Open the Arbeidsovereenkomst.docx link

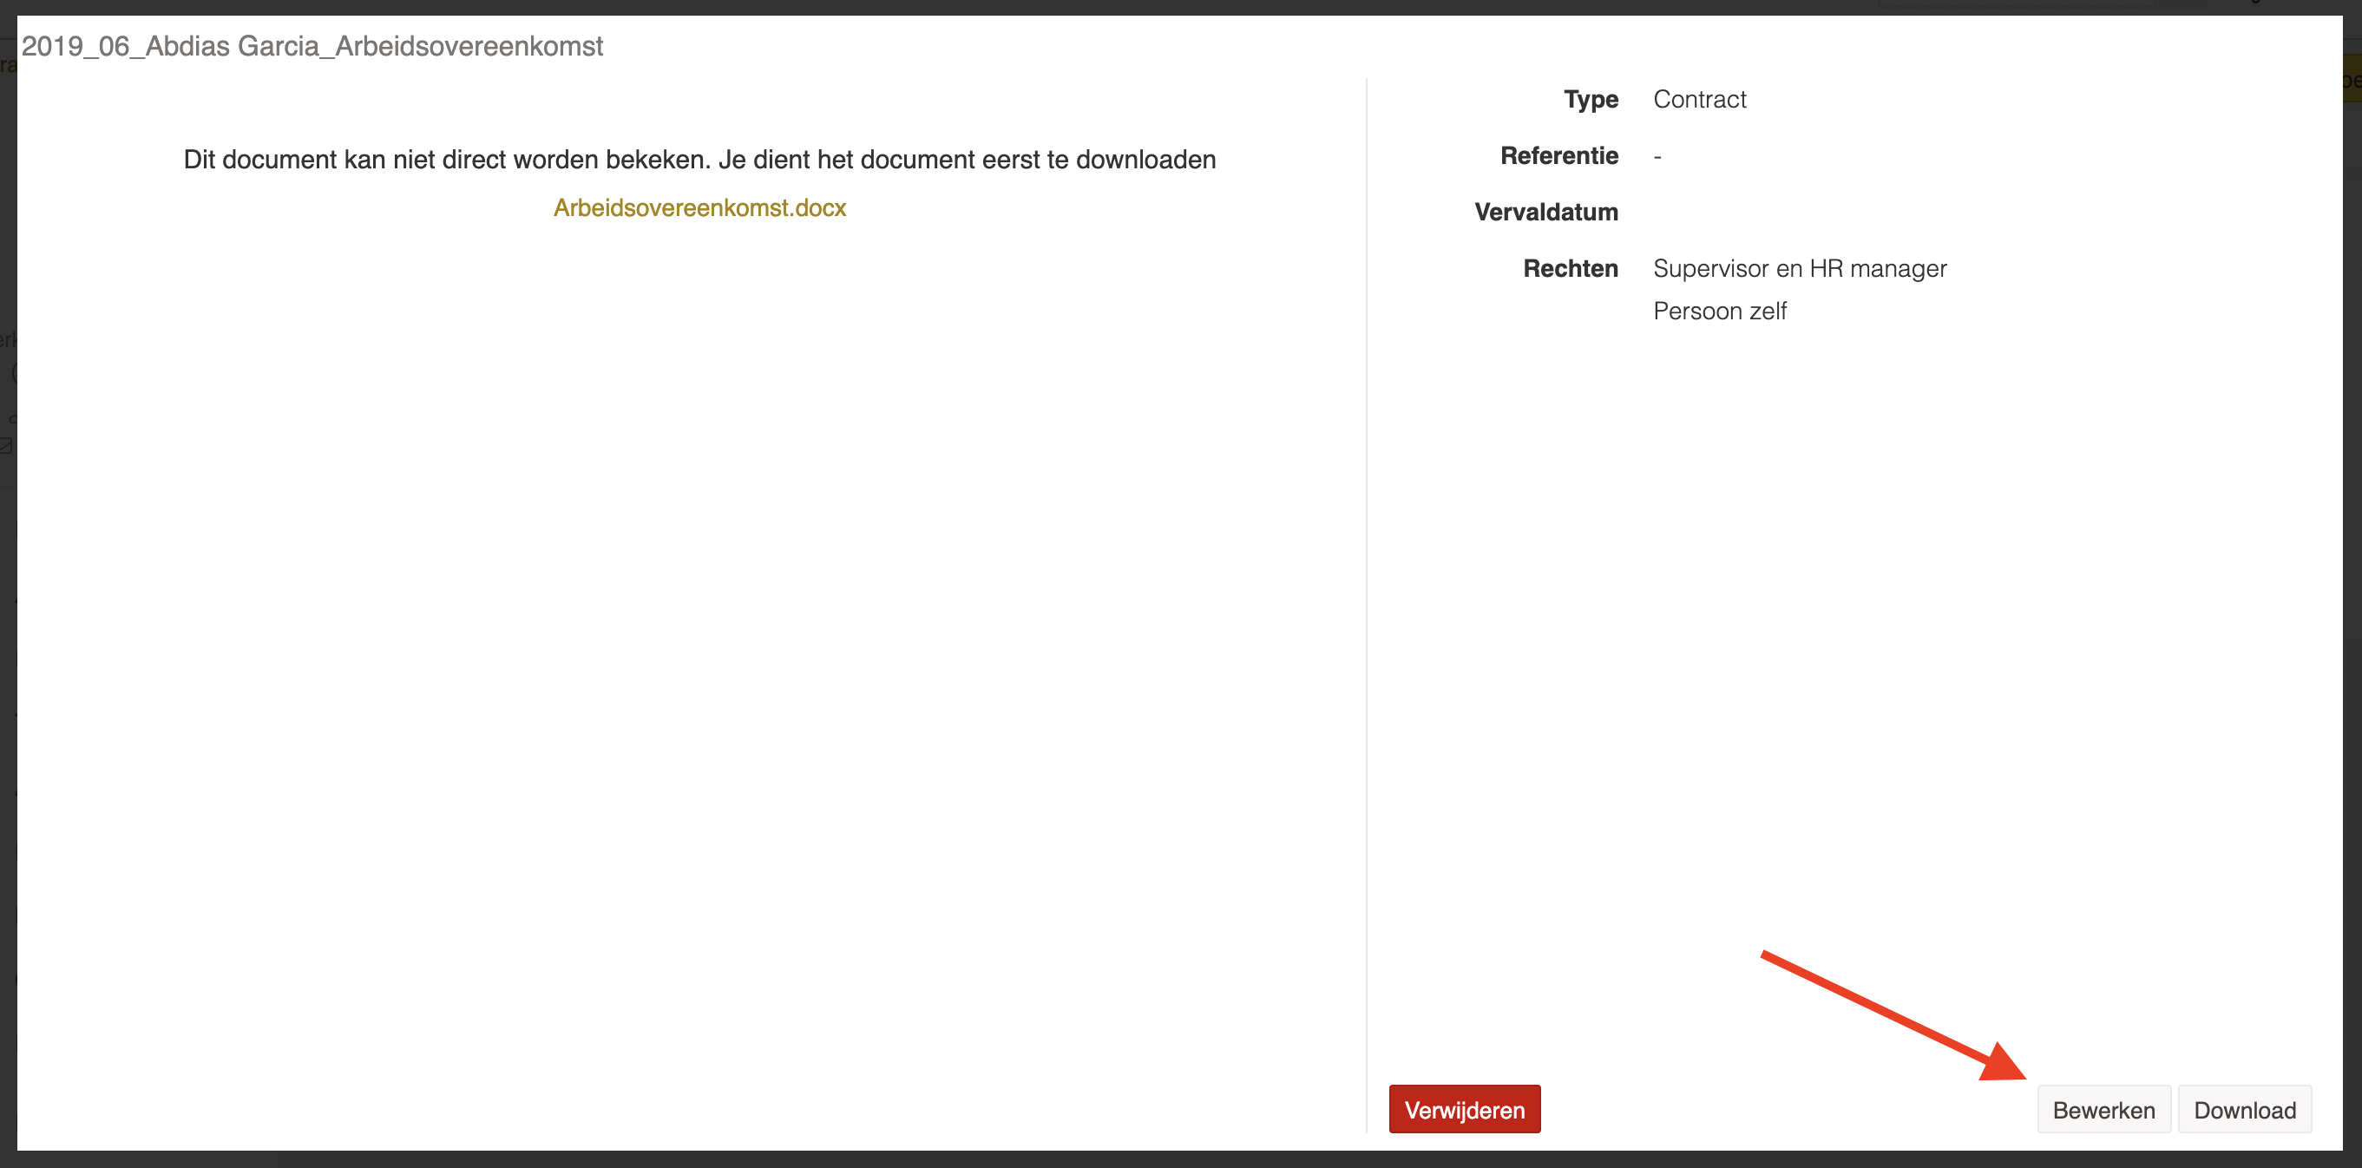point(699,208)
